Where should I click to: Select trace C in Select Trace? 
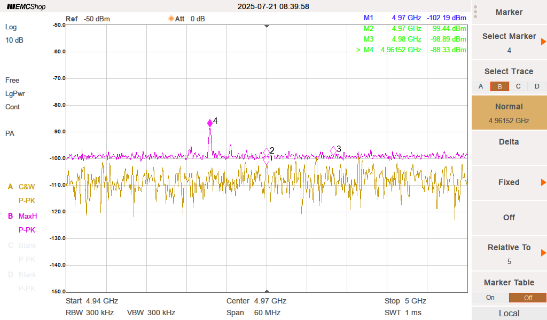[x=518, y=86]
